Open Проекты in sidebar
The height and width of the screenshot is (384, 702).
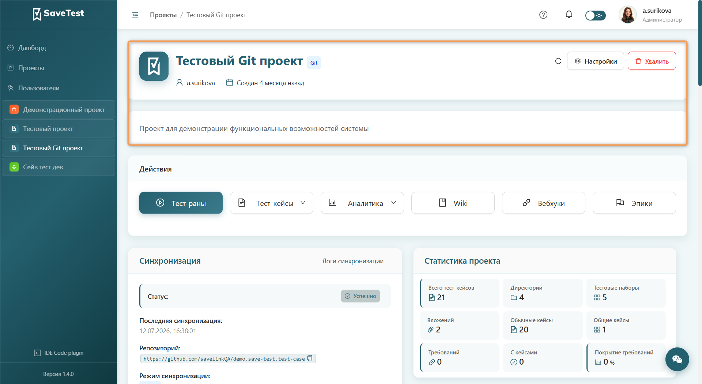[31, 68]
